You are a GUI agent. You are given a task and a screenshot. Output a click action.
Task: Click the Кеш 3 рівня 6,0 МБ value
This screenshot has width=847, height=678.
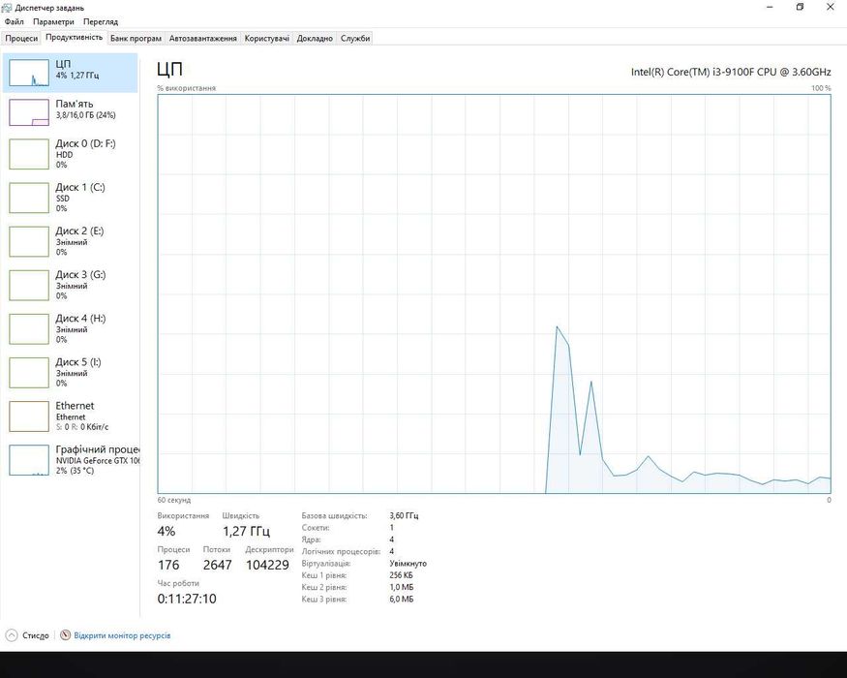tap(402, 600)
